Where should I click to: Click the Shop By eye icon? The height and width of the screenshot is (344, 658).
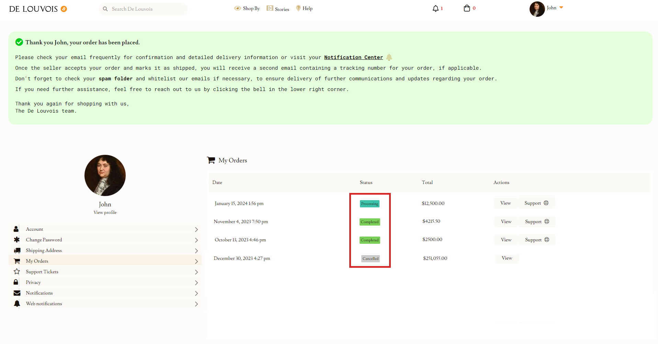237,8
